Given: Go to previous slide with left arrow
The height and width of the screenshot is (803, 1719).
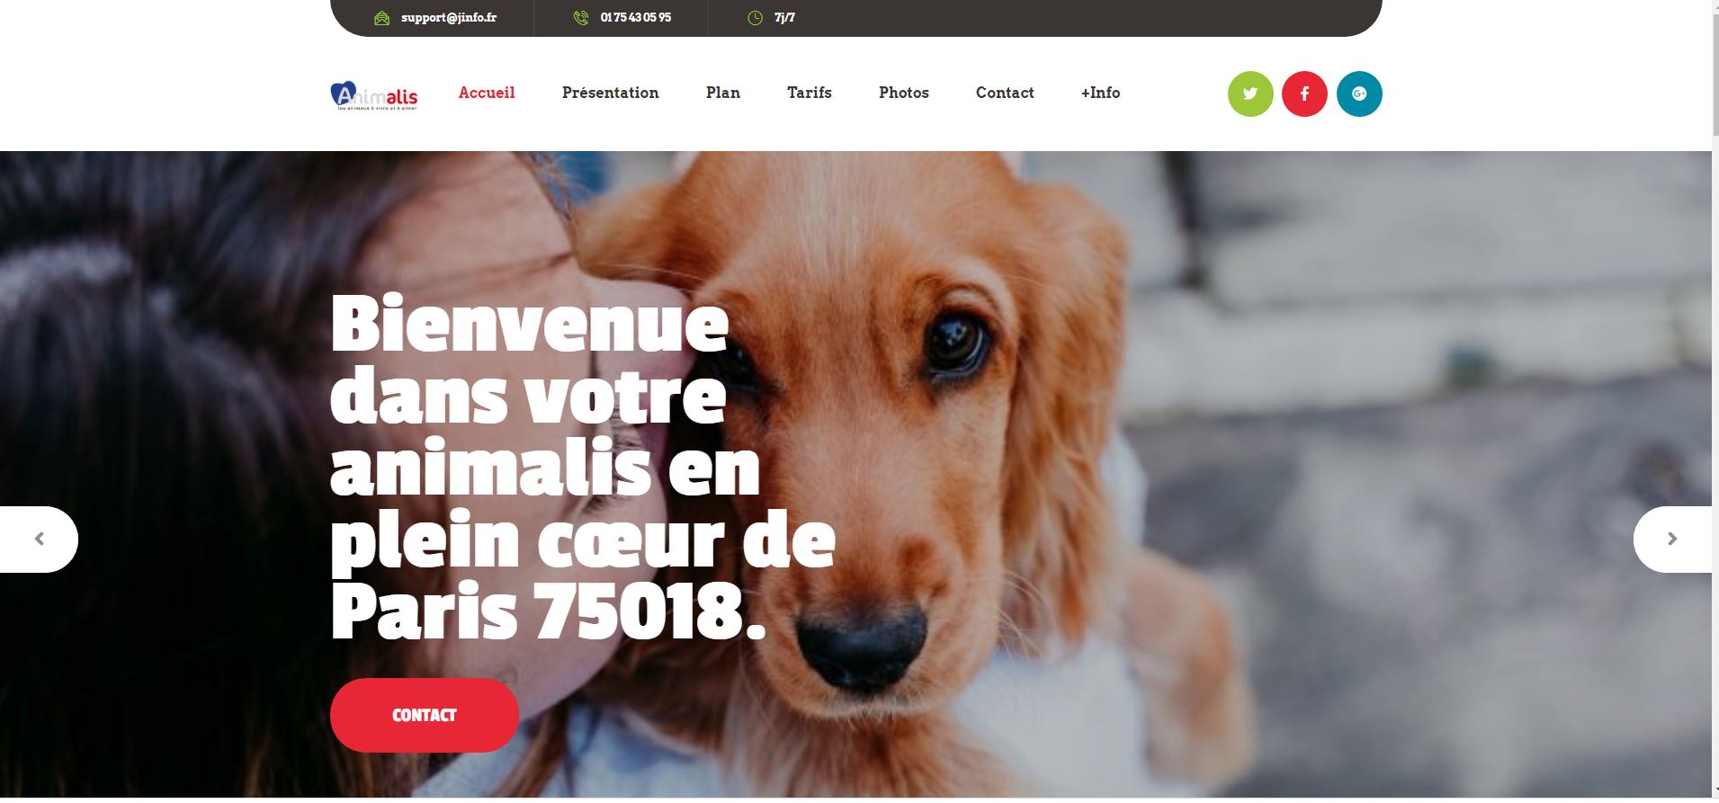Looking at the screenshot, I should point(39,539).
